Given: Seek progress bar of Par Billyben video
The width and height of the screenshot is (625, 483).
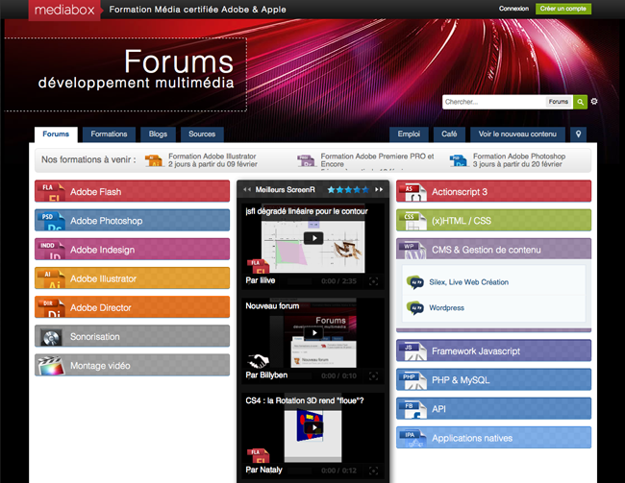Looking at the screenshot, I should [299, 375].
